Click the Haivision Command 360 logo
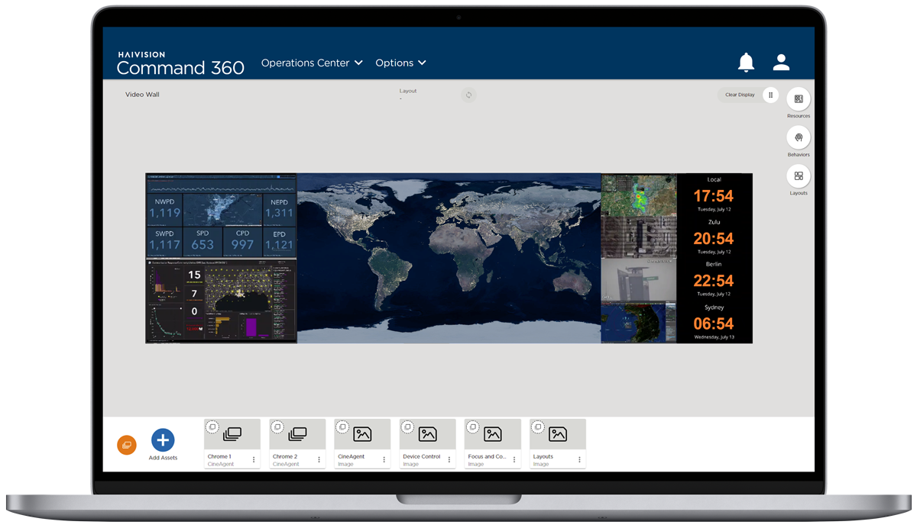 coord(180,63)
